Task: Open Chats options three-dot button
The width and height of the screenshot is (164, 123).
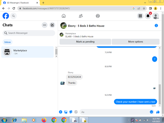Action: point(45,25)
